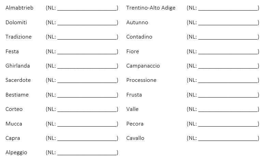Screen dimensions: 268x160
Task: Click the NL blank beside Festa
Action: pyautogui.click(x=87, y=52)
